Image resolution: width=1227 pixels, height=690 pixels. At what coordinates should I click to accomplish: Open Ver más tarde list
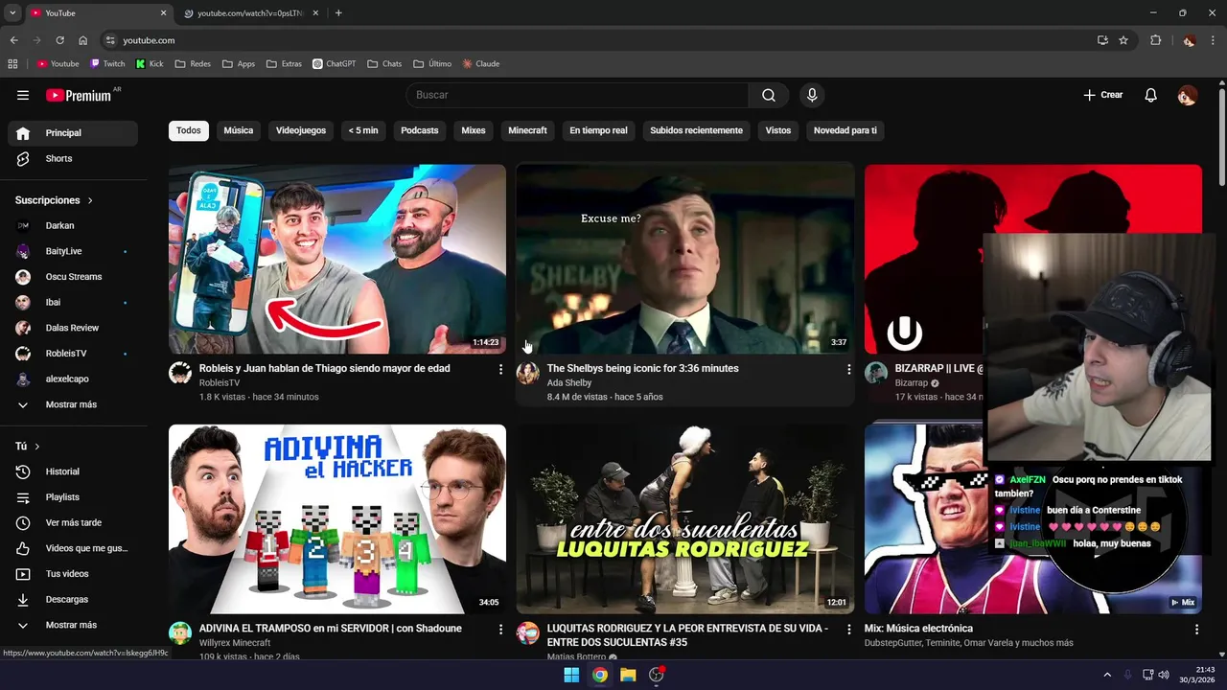[x=73, y=522]
